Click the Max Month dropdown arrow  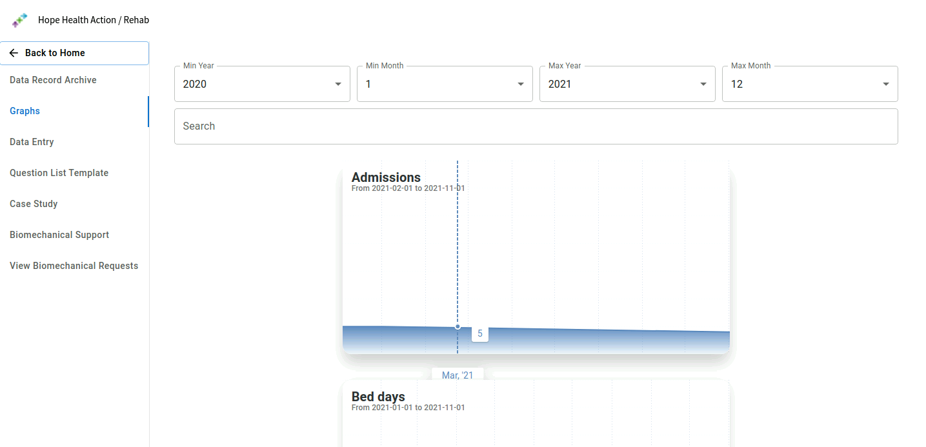pos(886,84)
